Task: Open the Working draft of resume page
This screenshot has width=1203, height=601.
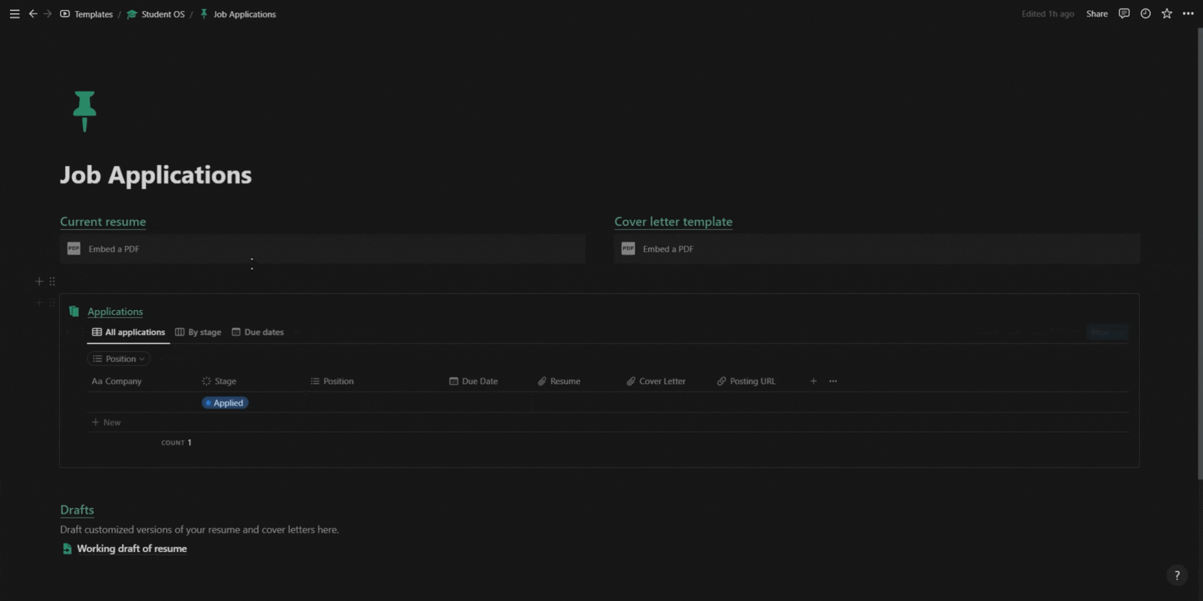Action: [x=131, y=548]
